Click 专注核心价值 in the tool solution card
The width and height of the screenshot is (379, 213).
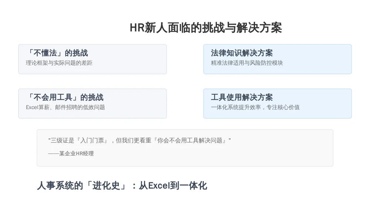coord(283,107)
